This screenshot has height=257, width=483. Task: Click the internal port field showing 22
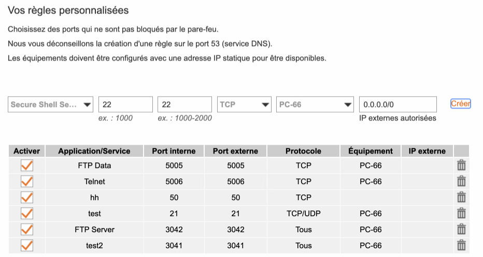click(x=125, y=104)
